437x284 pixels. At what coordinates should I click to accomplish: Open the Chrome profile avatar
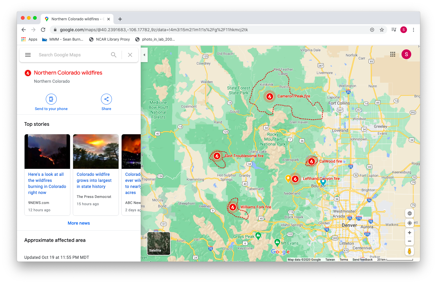pyautogui.click(x=404, y=30)
